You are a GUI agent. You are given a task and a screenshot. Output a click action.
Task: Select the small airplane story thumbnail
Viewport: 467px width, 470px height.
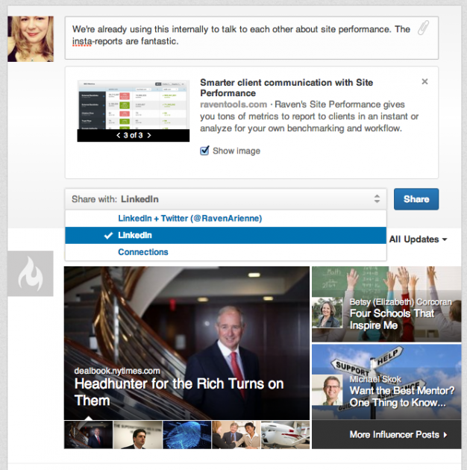click(x=286, y=435)
